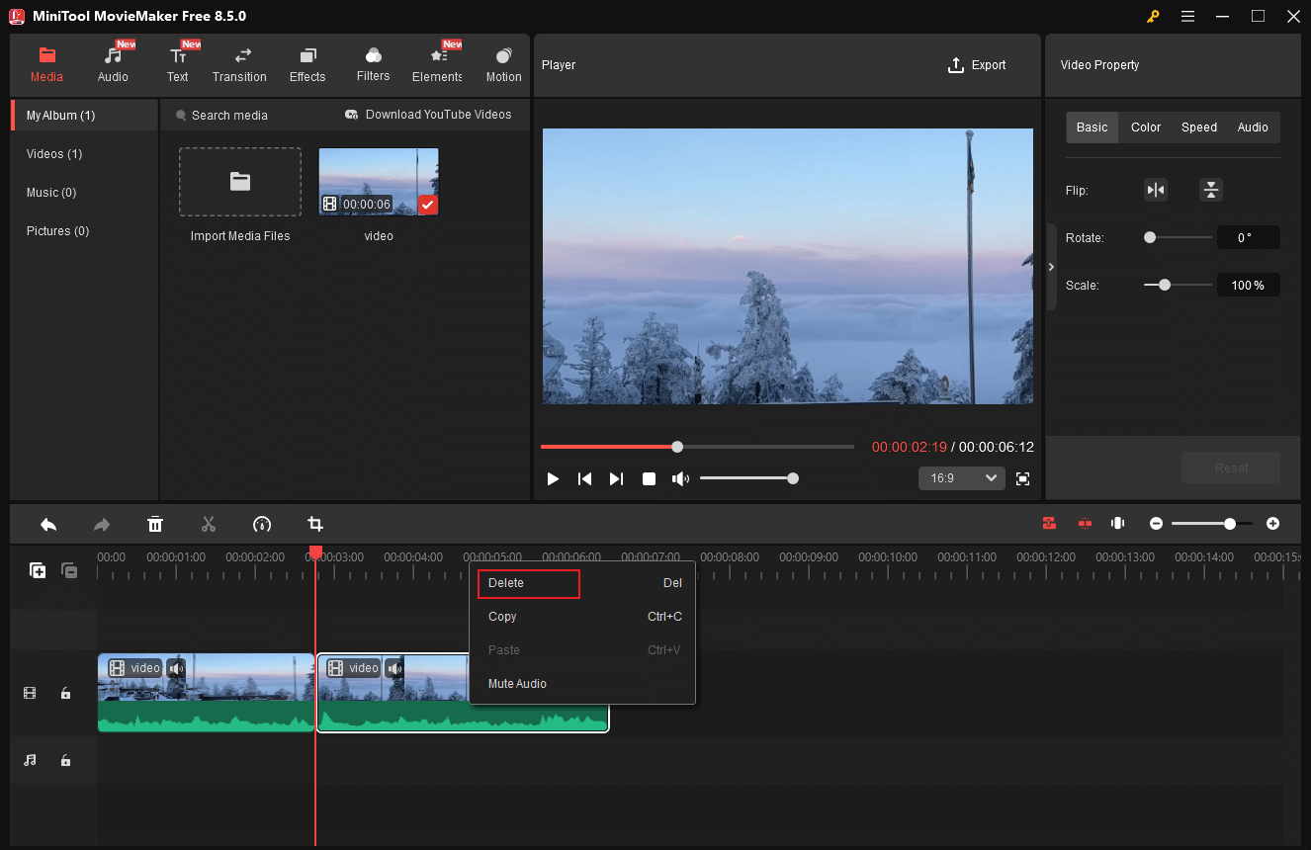Screen dimensions: 1311x850
Task: Open the Speed control on the timeline toolbar
Action: click(262, 524)
